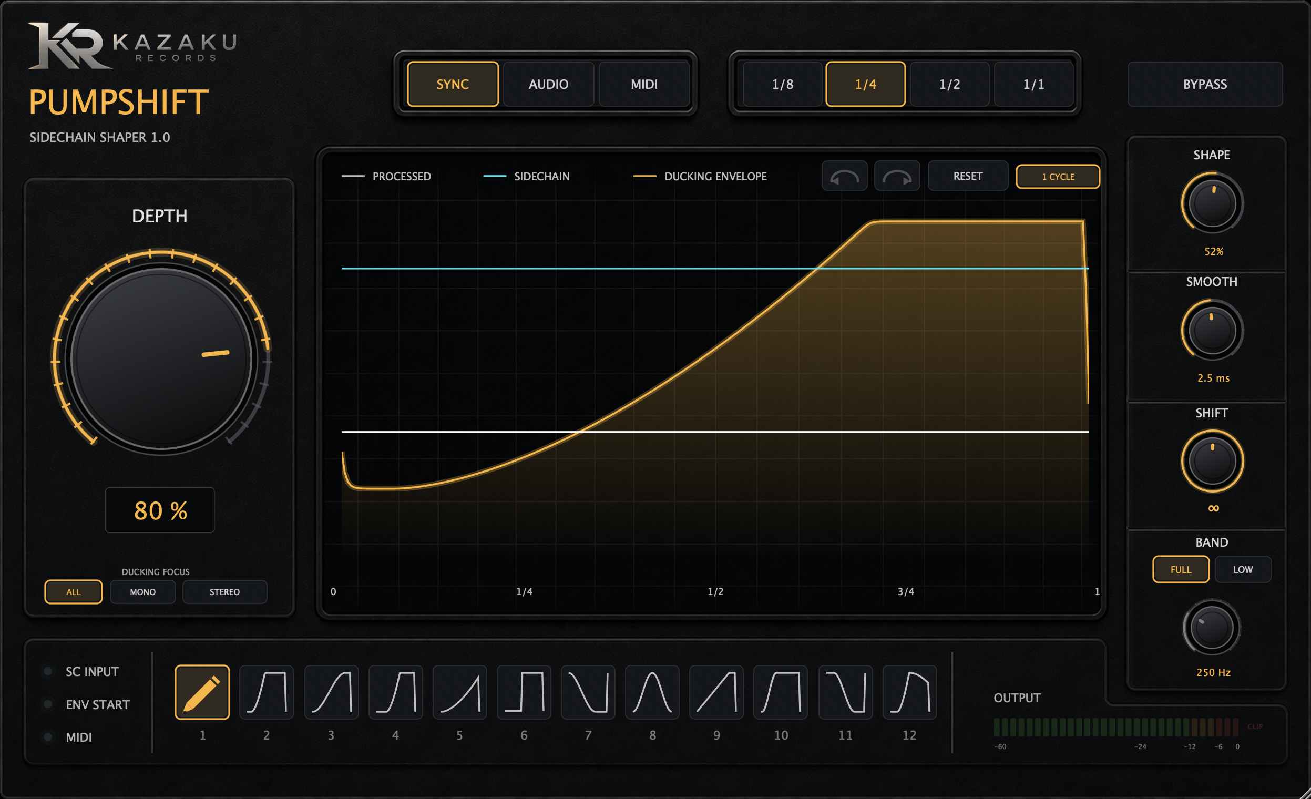This screenshot has height=799, width=1311.
Task: Select the LOW band option
Action: (x=1243, y=569)
